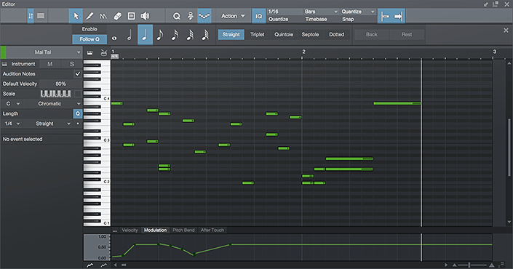Image resolution: width=513 pixels, height=269 pixels.
Task: Toggle the IQ input quantize button
Action: pos(259,16)
